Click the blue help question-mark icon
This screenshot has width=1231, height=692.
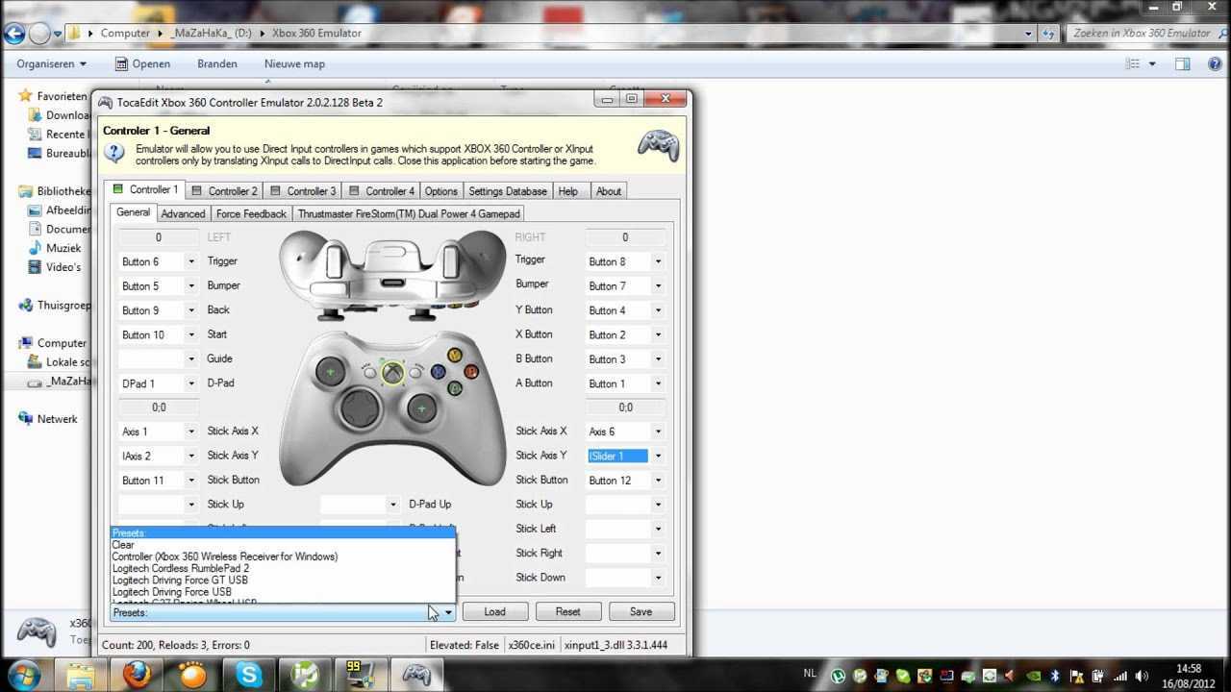click(x=114, y=153)
